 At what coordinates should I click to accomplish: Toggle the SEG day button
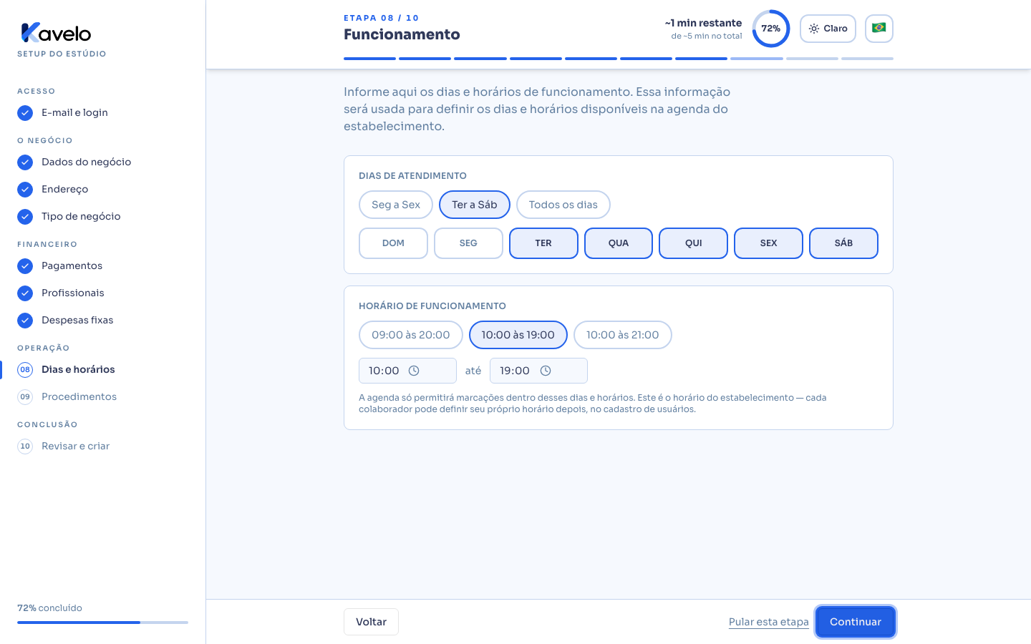pos(468,243)
